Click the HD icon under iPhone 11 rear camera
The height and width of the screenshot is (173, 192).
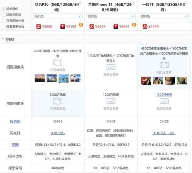pos(111,67)
